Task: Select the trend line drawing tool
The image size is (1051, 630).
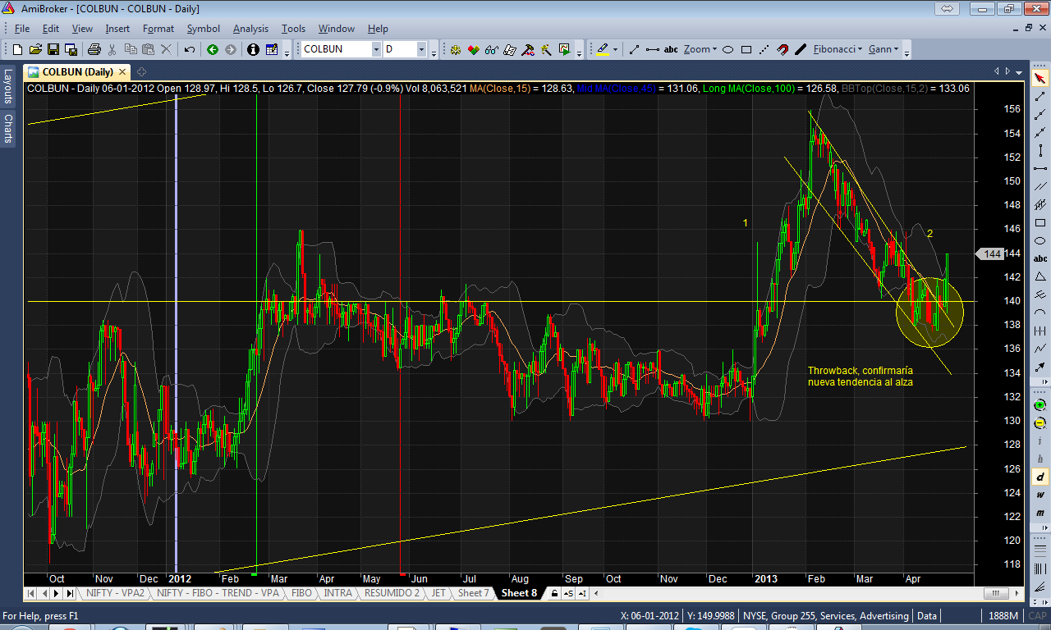Action: (x=634, y=49)
